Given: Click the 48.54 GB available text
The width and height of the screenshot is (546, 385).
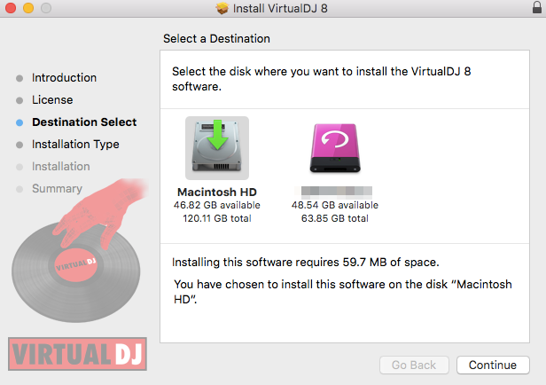Looking at the screenshot, I should pyautogui.click(x=335, y=205).
